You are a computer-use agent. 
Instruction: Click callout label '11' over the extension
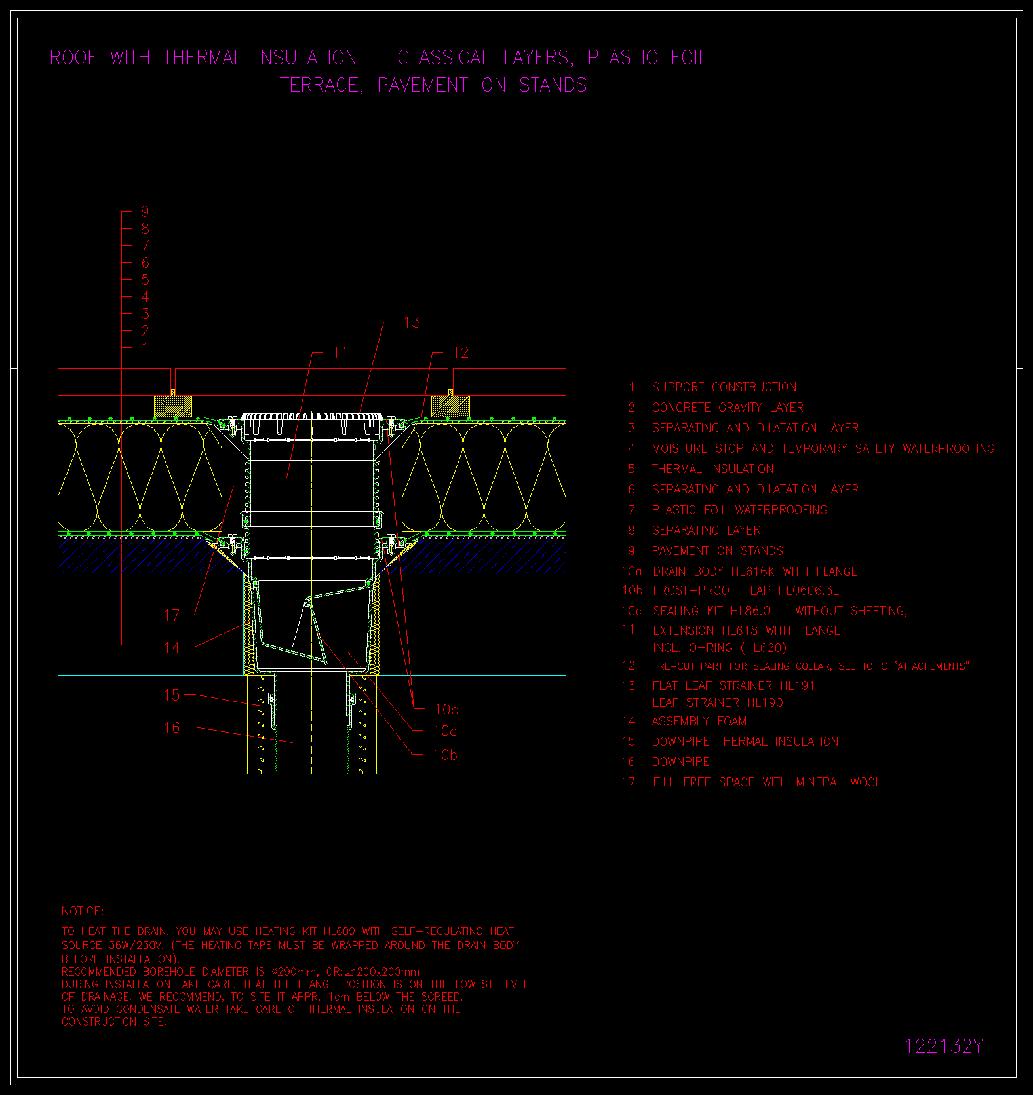(x=340, y=353)
